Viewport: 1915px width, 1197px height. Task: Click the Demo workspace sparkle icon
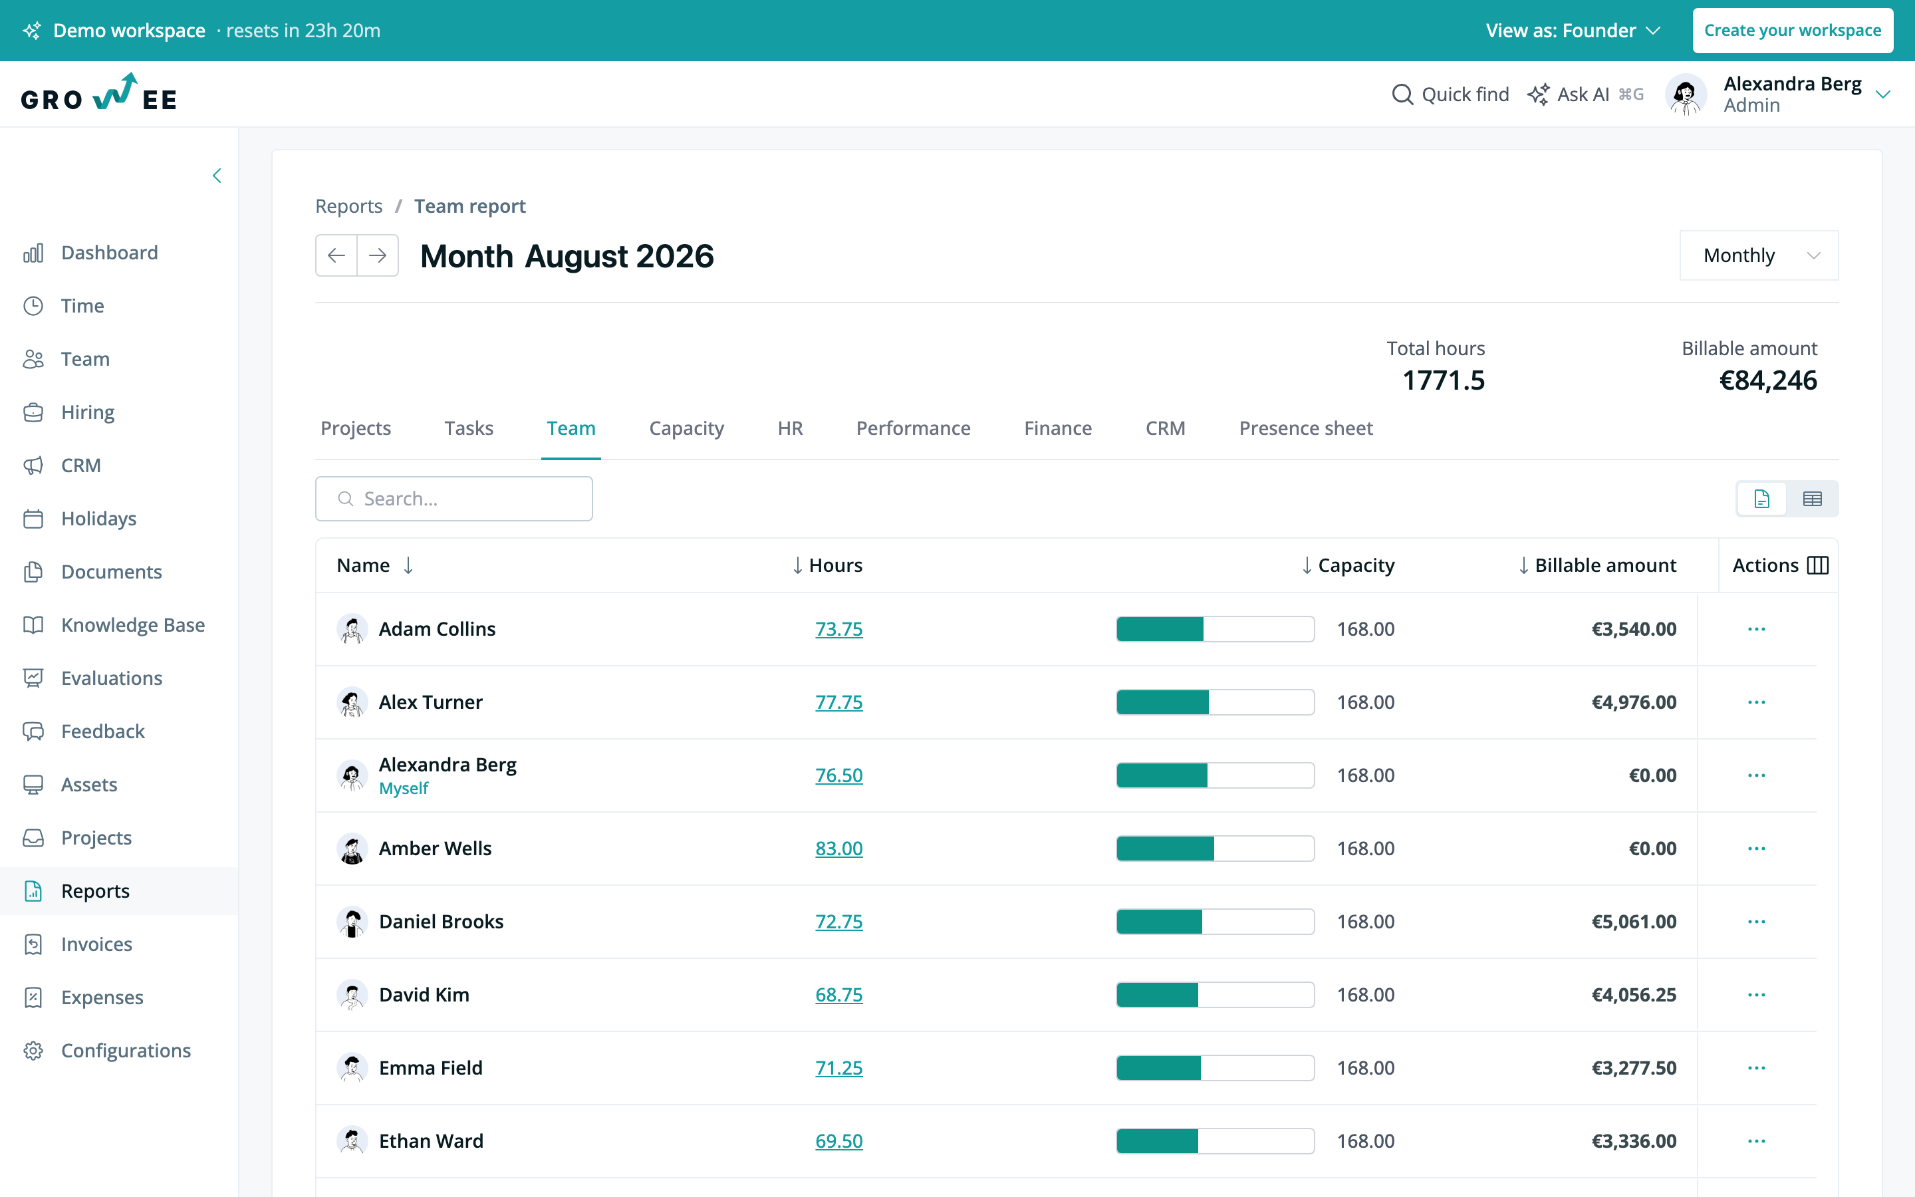tap(33, 30)
